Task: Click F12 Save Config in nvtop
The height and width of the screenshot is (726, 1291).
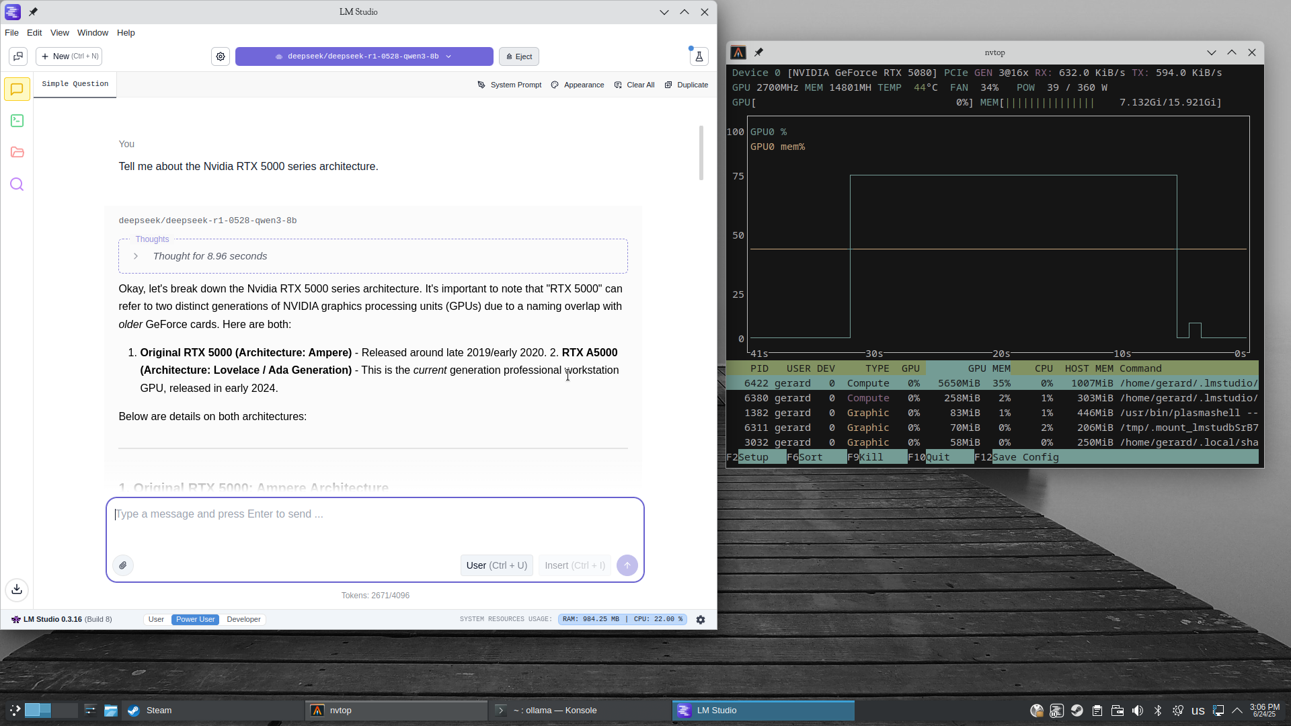Action: pyautogui.click(x=1017, y=457)
